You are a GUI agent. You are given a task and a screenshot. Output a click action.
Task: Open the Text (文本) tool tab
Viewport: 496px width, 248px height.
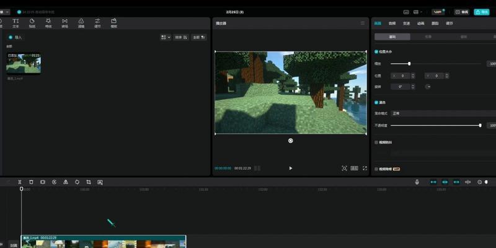click(x=15, y=23)
